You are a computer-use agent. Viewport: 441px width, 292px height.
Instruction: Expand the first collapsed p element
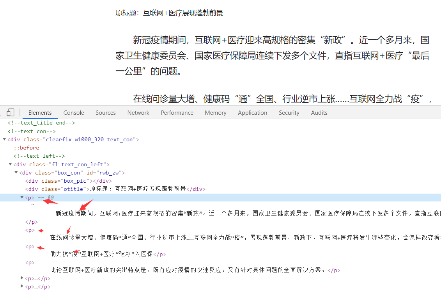tap(22, 278)
